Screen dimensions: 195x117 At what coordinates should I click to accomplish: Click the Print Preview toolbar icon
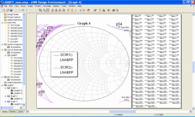coord(117,10)
